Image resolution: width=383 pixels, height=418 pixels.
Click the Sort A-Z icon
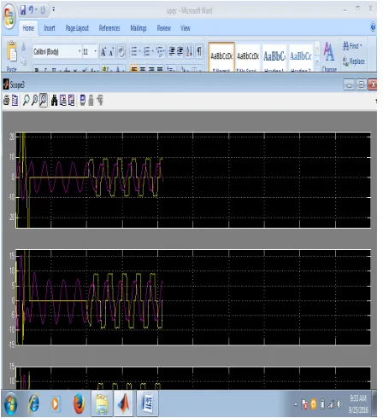(189, 52)
